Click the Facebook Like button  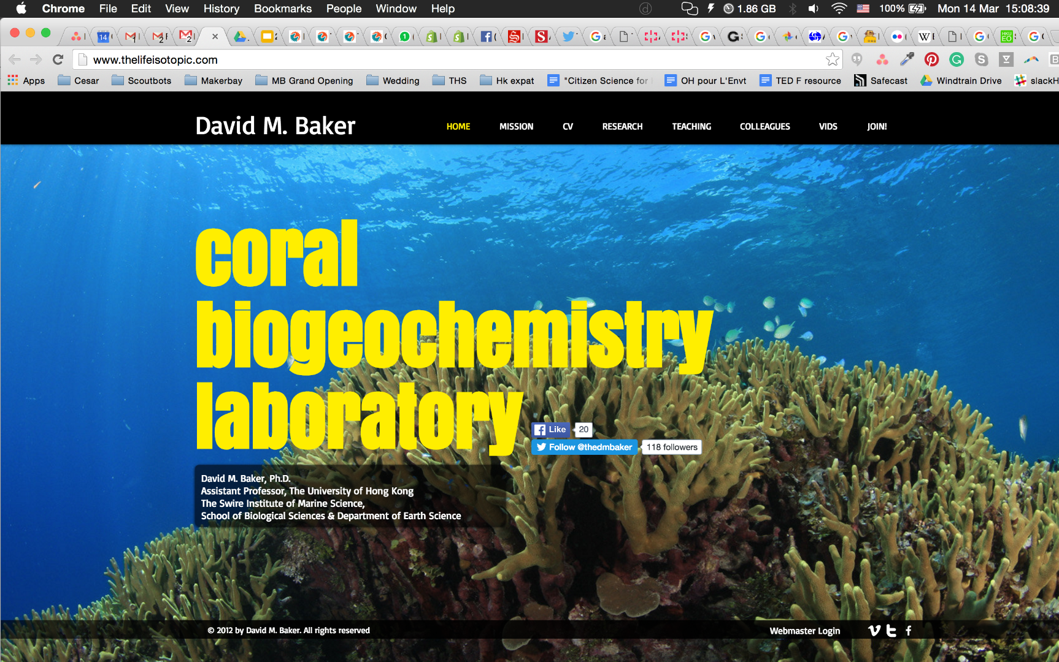[x=550, y=430]
